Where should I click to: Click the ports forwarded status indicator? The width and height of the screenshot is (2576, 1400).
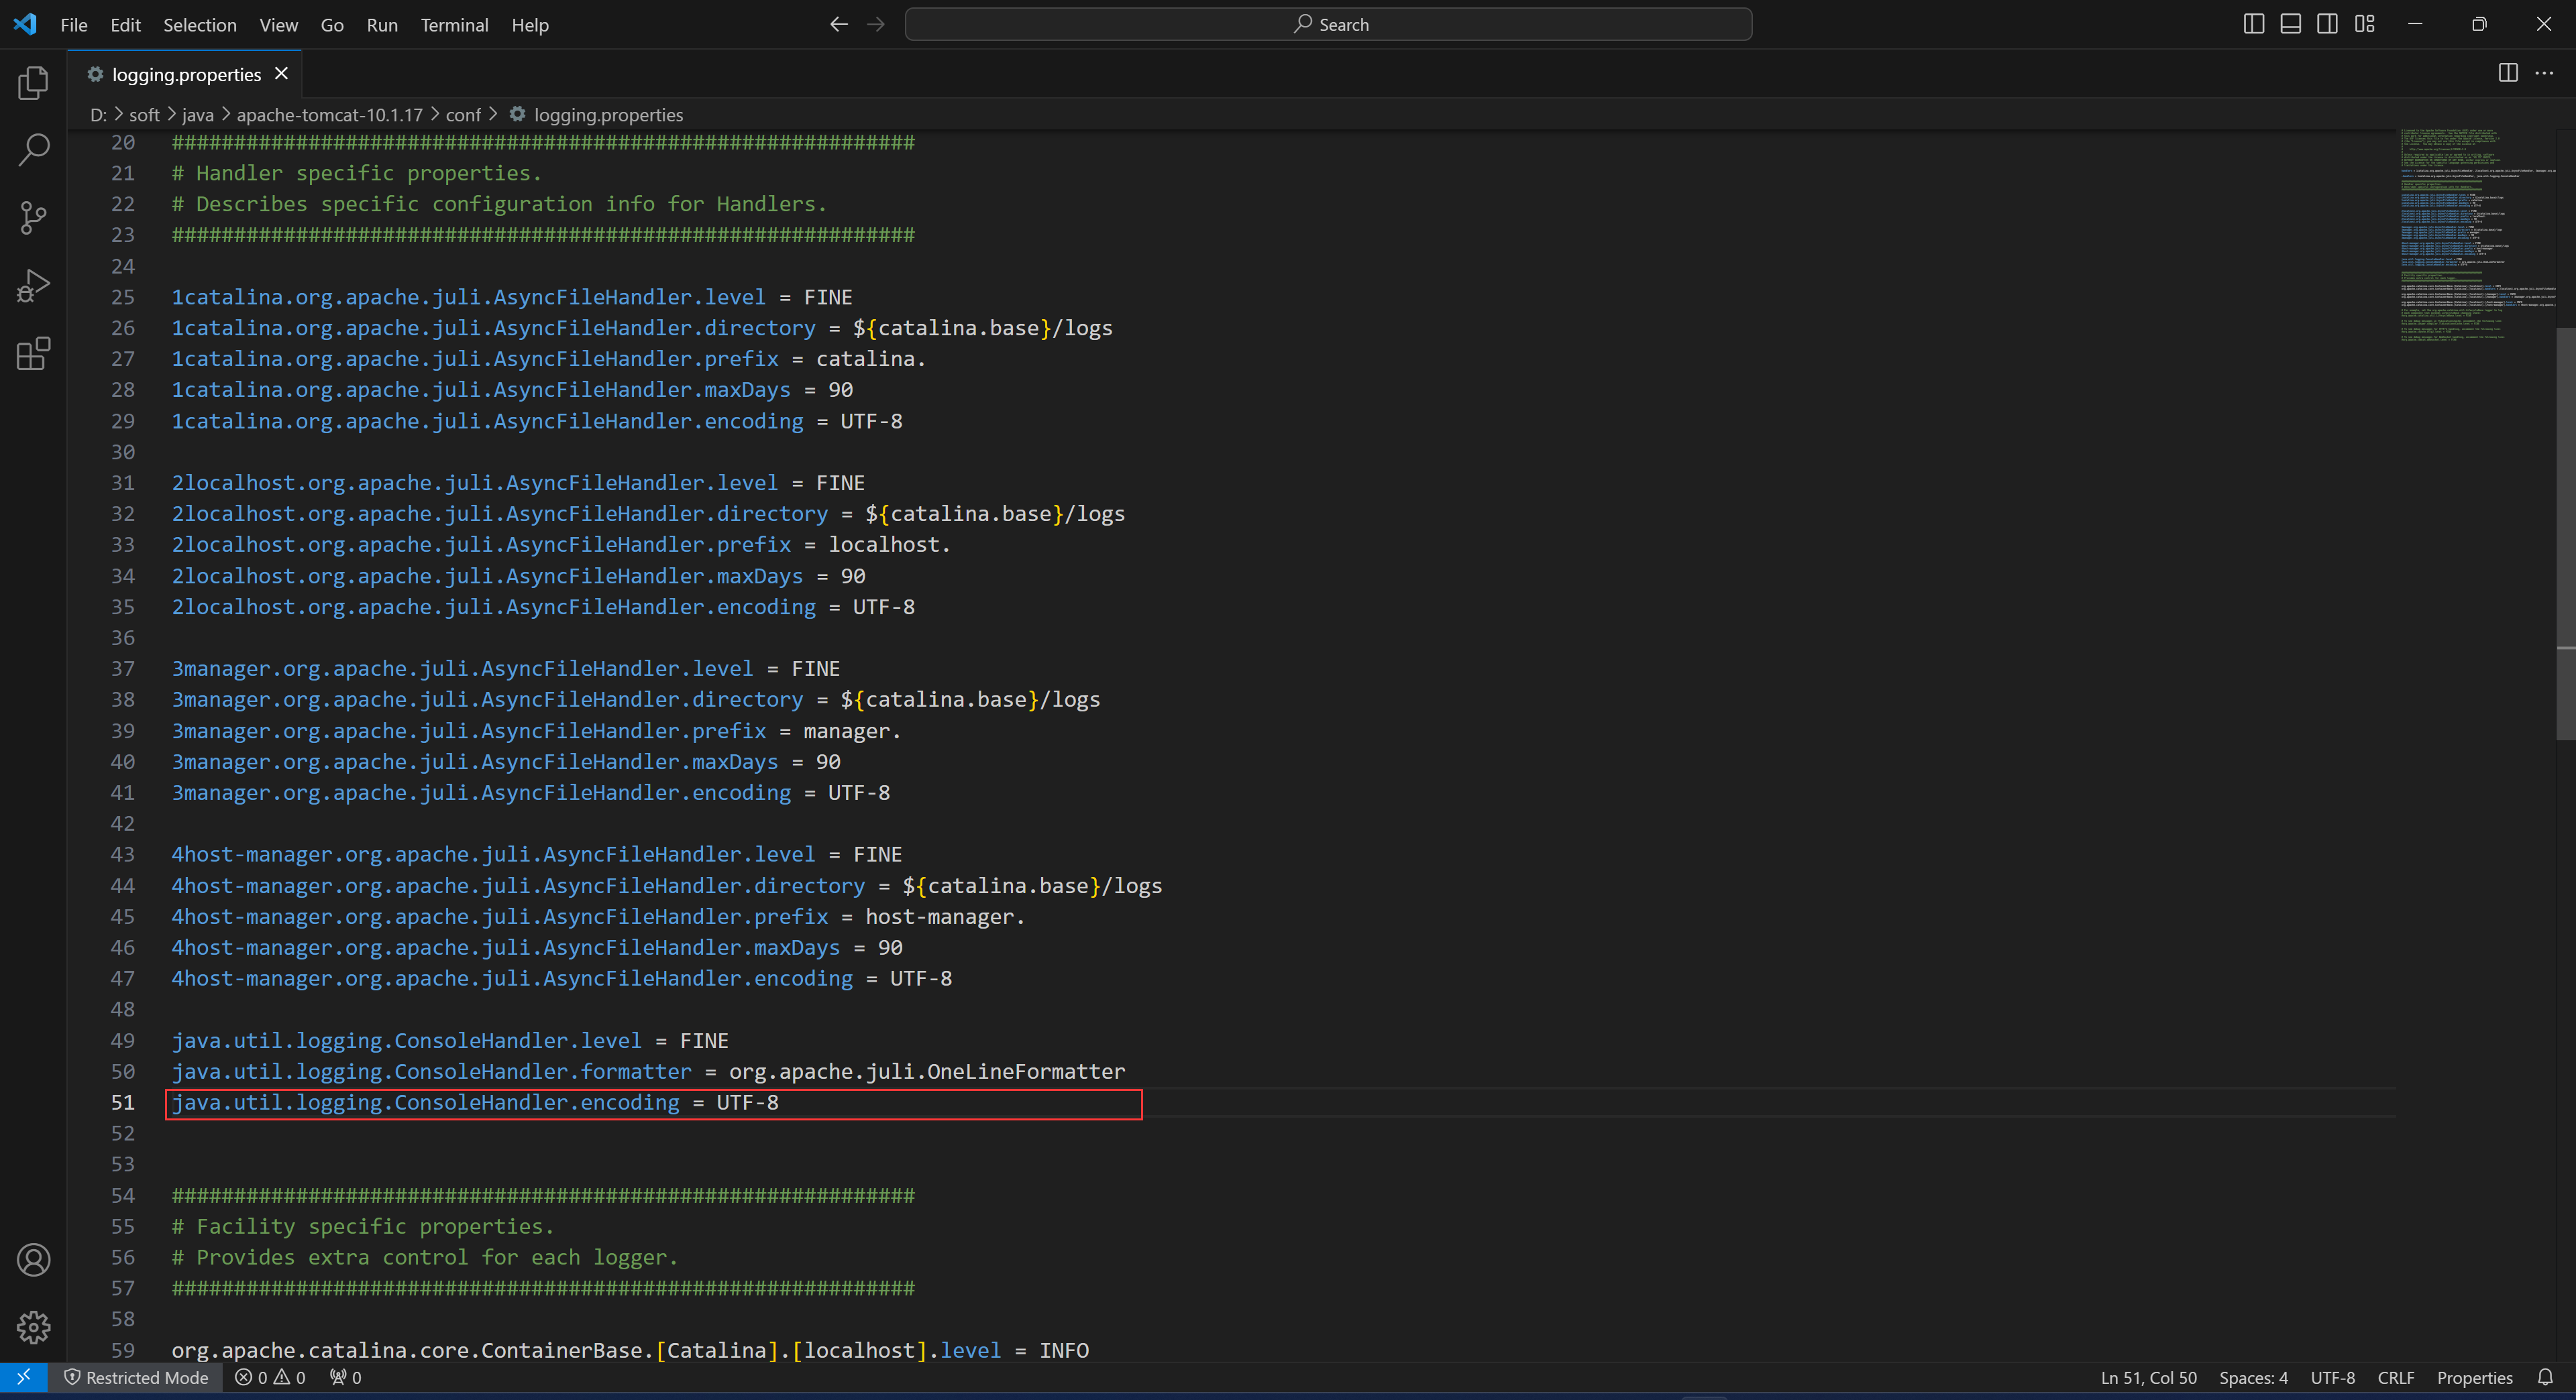click(346, 1377)
